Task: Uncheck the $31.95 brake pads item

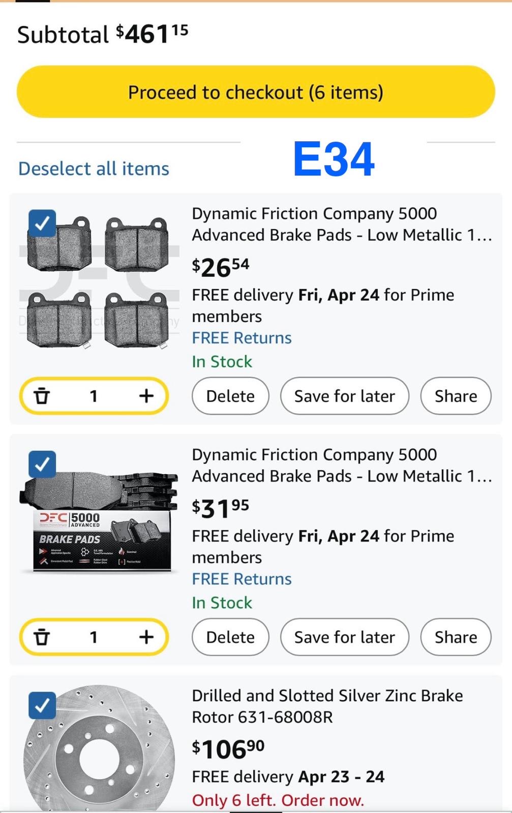Action: (x=42, y=464)
